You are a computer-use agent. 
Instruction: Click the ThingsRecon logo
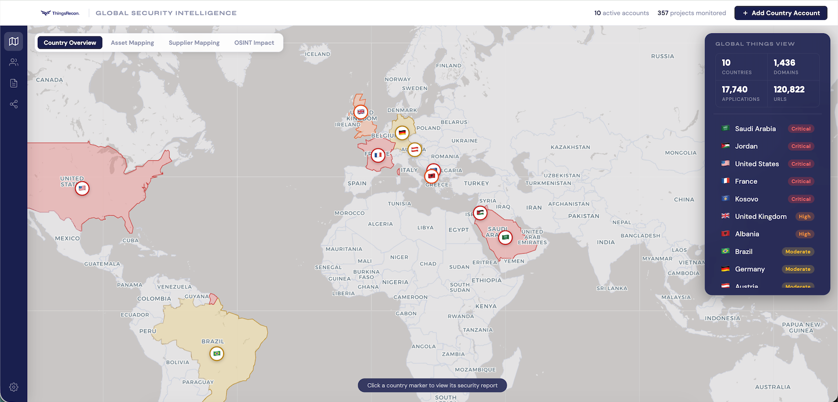(61, 13)
